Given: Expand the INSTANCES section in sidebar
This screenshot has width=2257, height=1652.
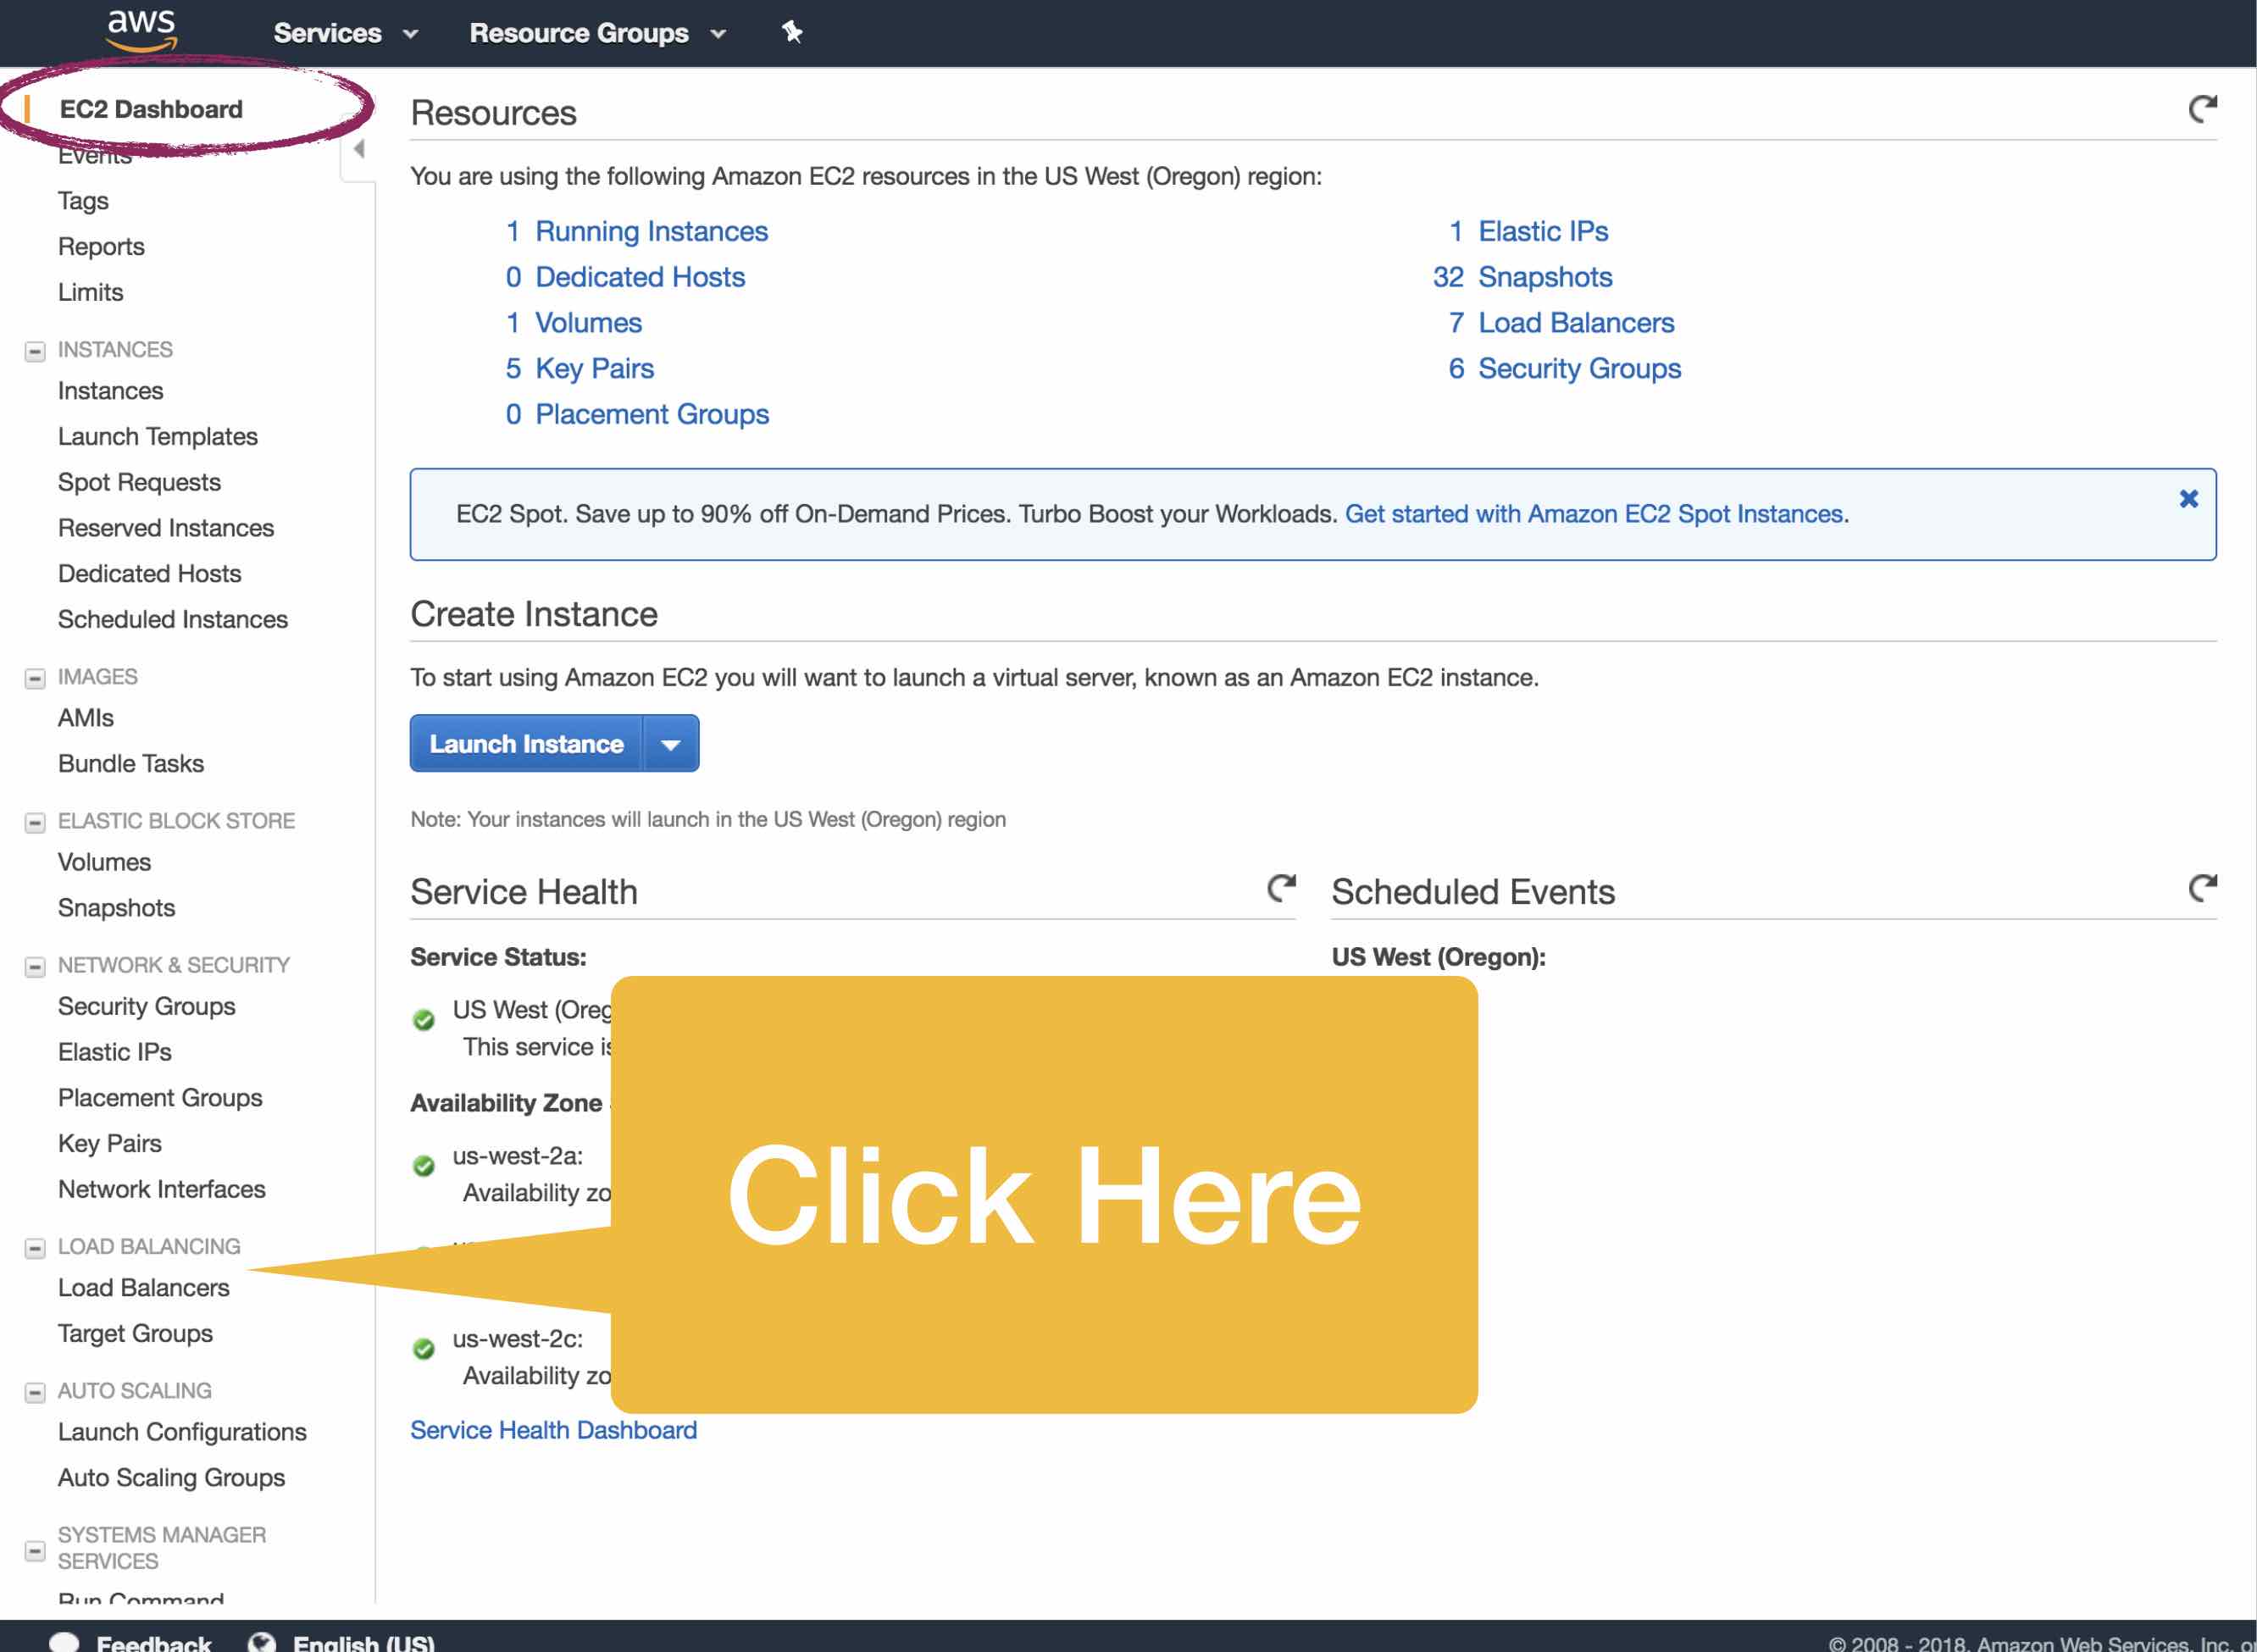Looking at the screenshot, I should point(35,349).
